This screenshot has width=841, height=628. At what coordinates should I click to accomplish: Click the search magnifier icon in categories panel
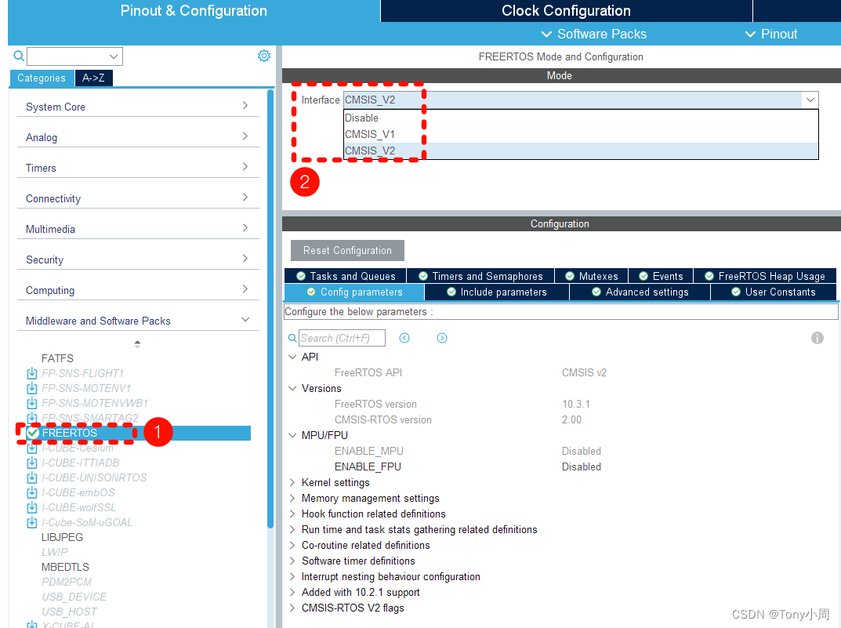pyautogui.click(x=19, y=56)
